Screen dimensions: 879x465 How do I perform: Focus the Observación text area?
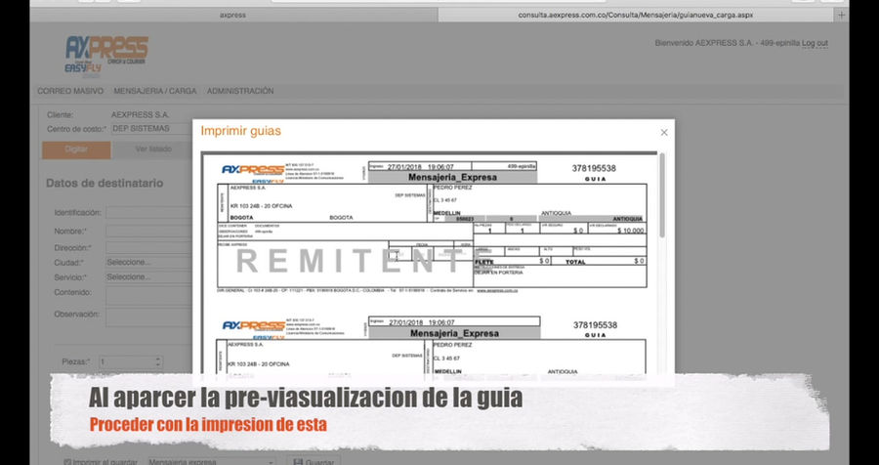tap(149, 317)
